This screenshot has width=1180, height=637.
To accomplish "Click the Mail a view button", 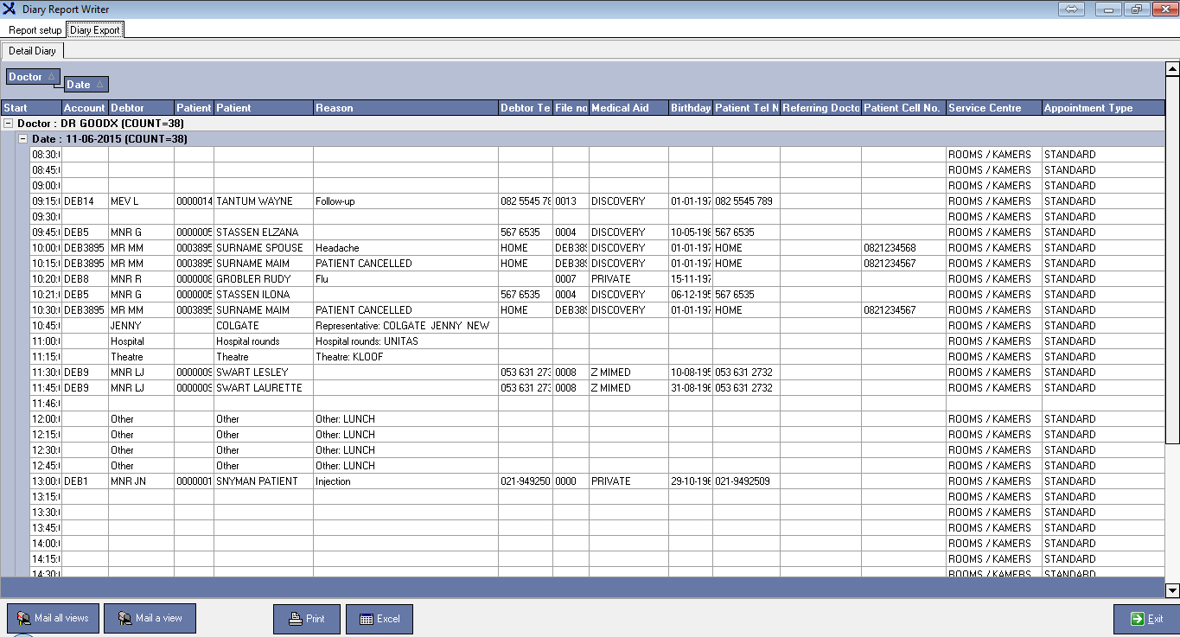I will [150, 619].
